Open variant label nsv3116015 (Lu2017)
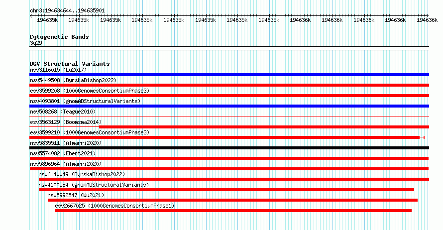The width and height of the screenshot is (443, 230). pos(58,70)
